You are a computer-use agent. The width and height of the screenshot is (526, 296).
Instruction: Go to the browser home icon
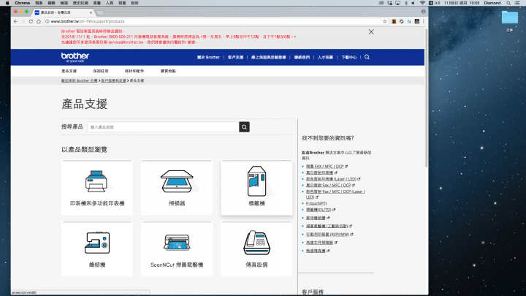pos(39,21)
